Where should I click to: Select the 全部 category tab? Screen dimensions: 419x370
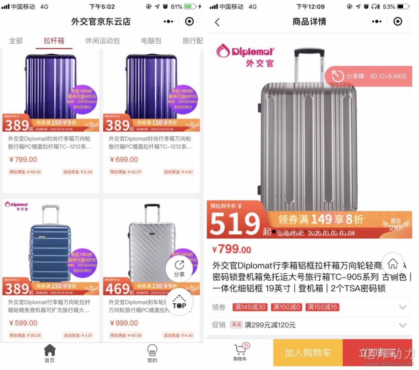[16, 41]
